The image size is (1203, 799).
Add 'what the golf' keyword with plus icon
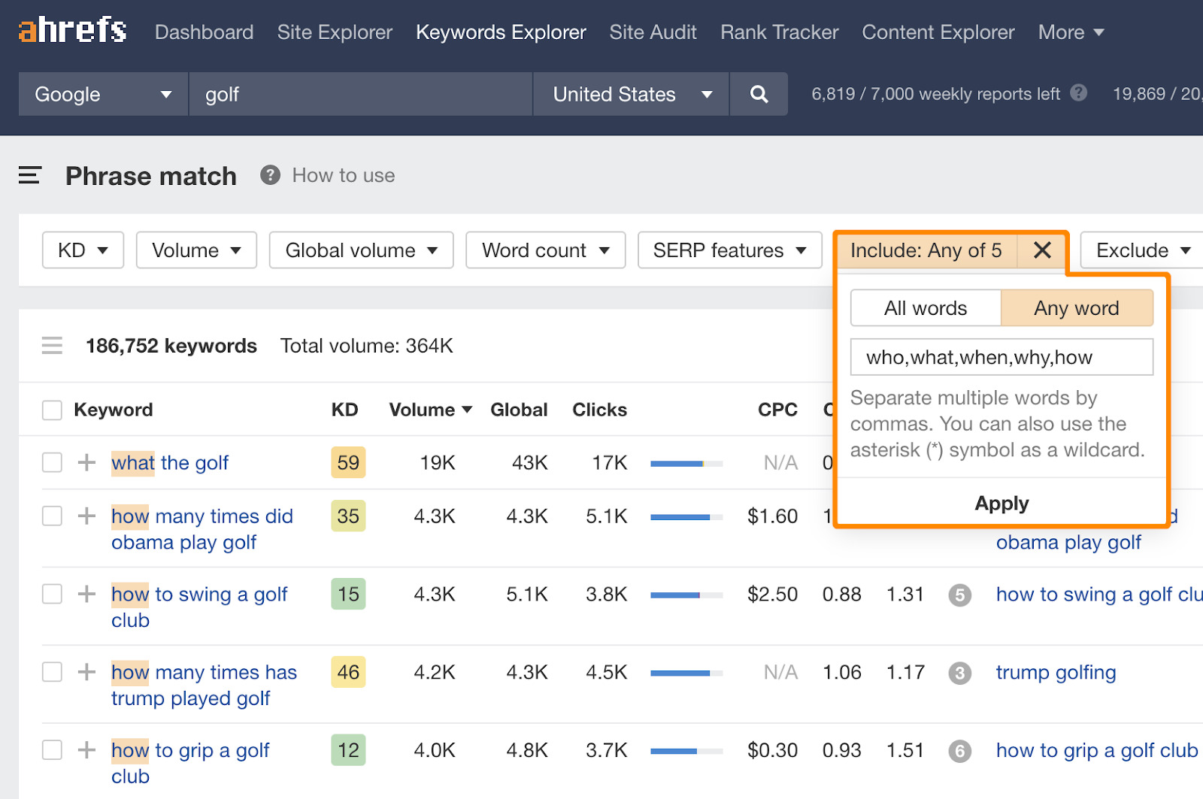tap(86, 462)
